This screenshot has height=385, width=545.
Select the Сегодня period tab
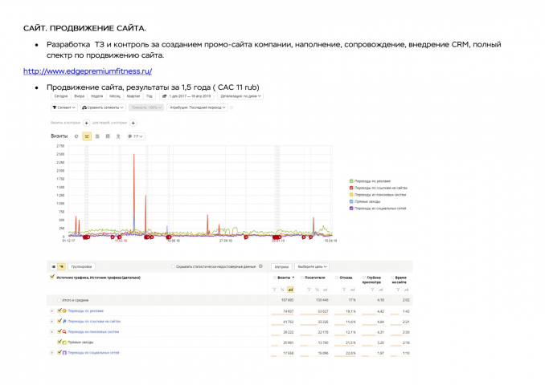[61, 96]
